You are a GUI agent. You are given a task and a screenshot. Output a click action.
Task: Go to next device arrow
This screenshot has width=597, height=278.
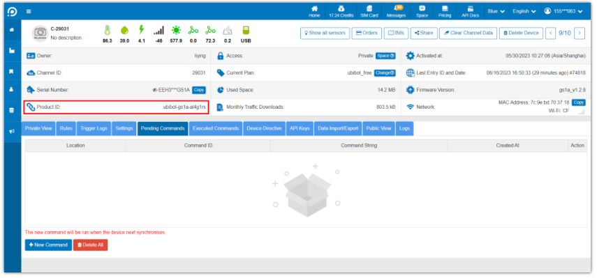point(580,33)
